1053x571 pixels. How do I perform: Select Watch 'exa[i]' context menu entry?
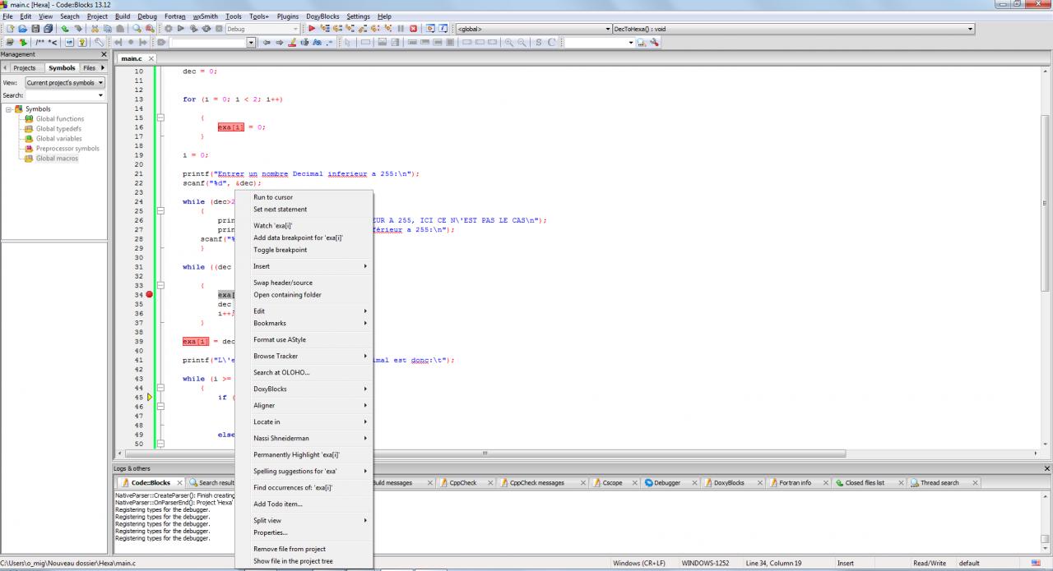click(304, 225)
